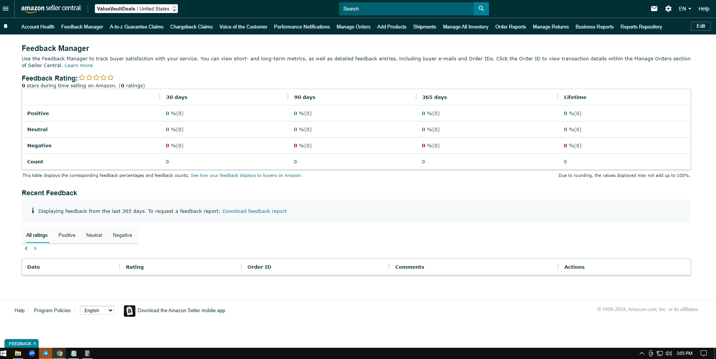Open Zoom from the taskbar
This screenshot has width=716, height=359.
pos(32,353)
